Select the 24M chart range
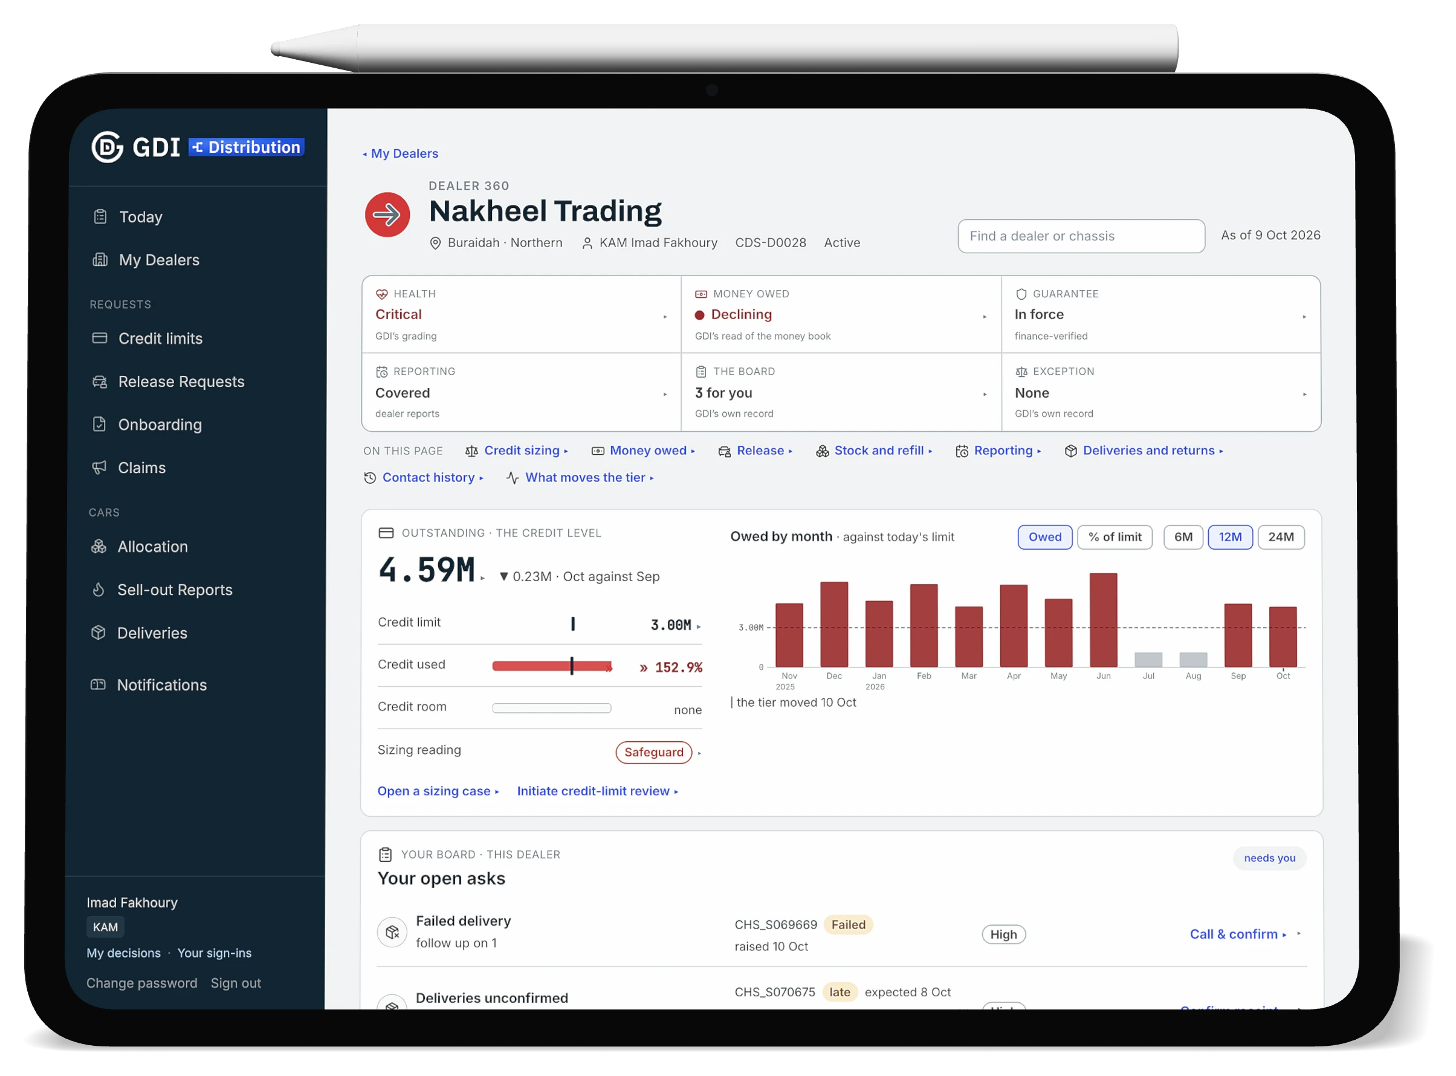This screenshot has height=1076, width=1456. coord(1281,537)
